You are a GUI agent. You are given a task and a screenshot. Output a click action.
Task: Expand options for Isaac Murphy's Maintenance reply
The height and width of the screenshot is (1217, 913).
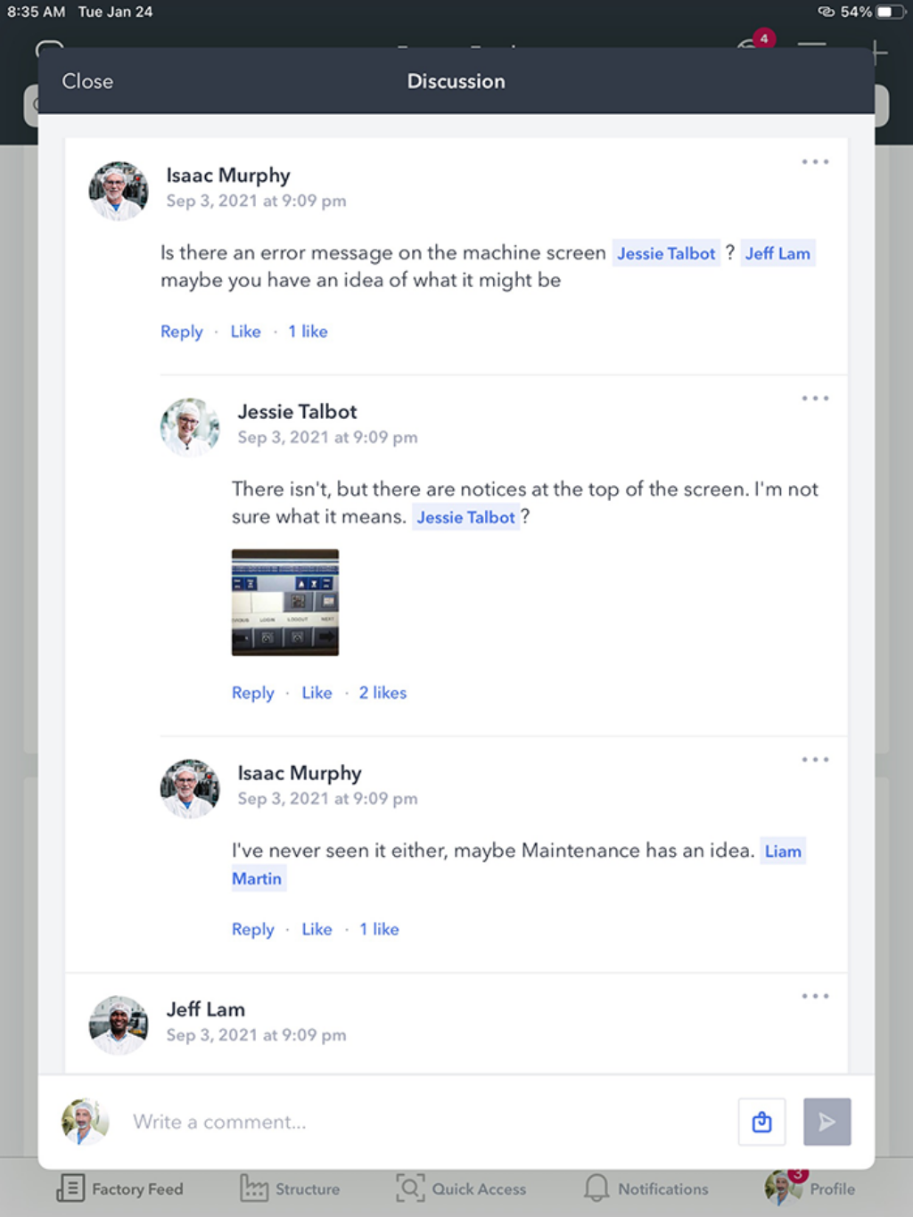pyautogui.click(x=815, y=760)
